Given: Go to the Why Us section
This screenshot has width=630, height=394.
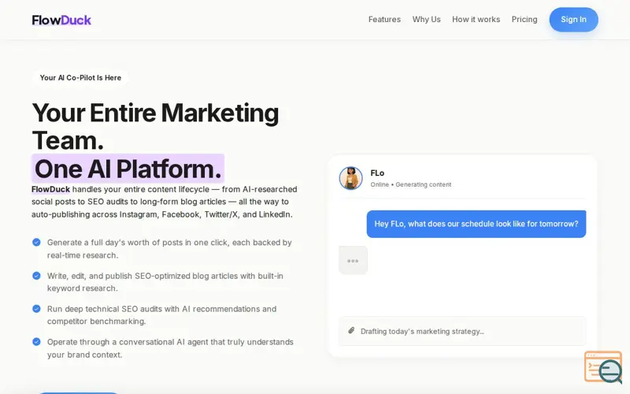Looking at the screenshot, I should click(426, 19).
